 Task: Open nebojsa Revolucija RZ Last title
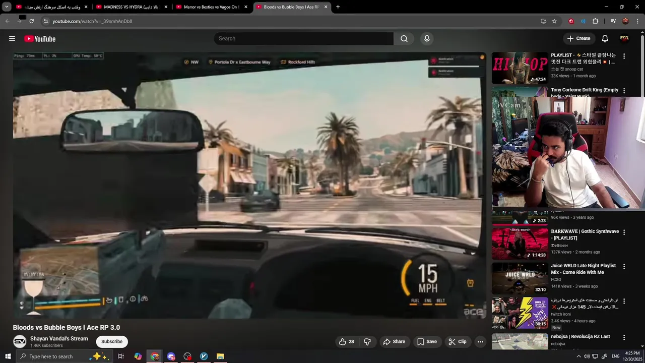tap(580, 337)
